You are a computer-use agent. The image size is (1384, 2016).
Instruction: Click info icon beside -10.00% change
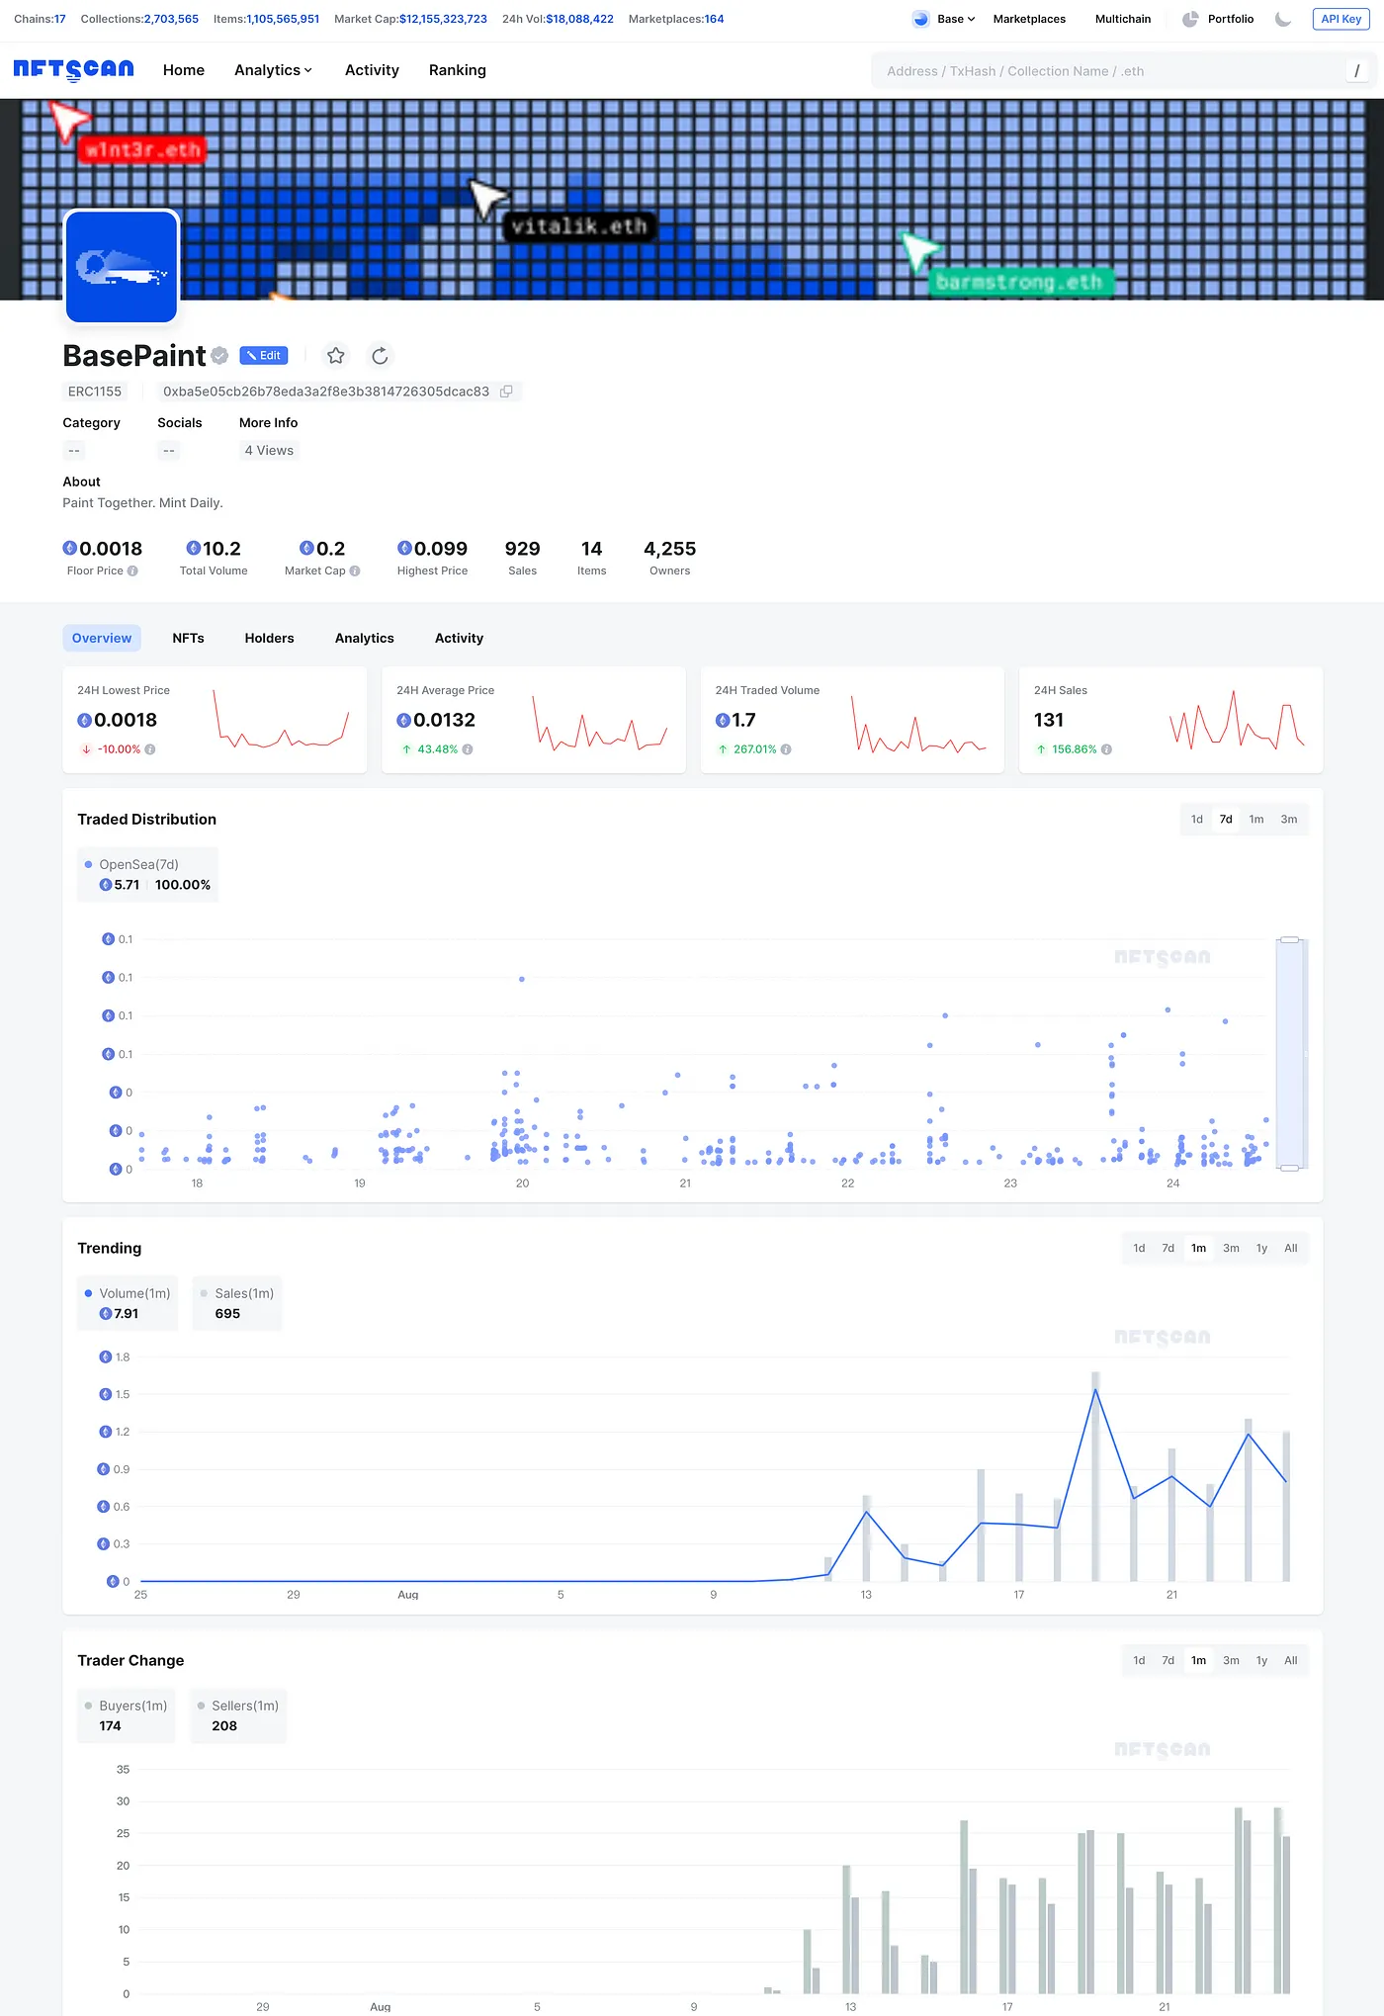point(150,749)
